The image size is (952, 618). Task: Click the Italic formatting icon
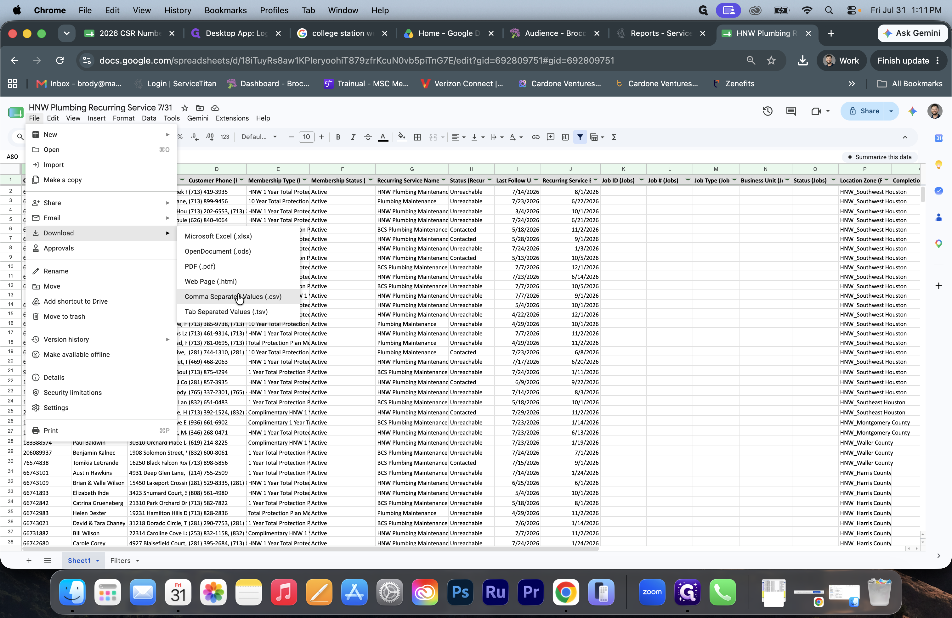tap(353, 137)
